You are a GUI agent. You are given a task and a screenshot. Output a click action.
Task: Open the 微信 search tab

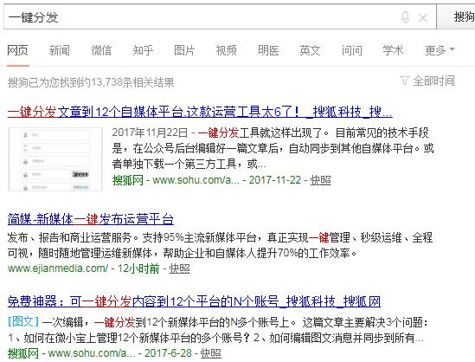click(x=101, y=50)
